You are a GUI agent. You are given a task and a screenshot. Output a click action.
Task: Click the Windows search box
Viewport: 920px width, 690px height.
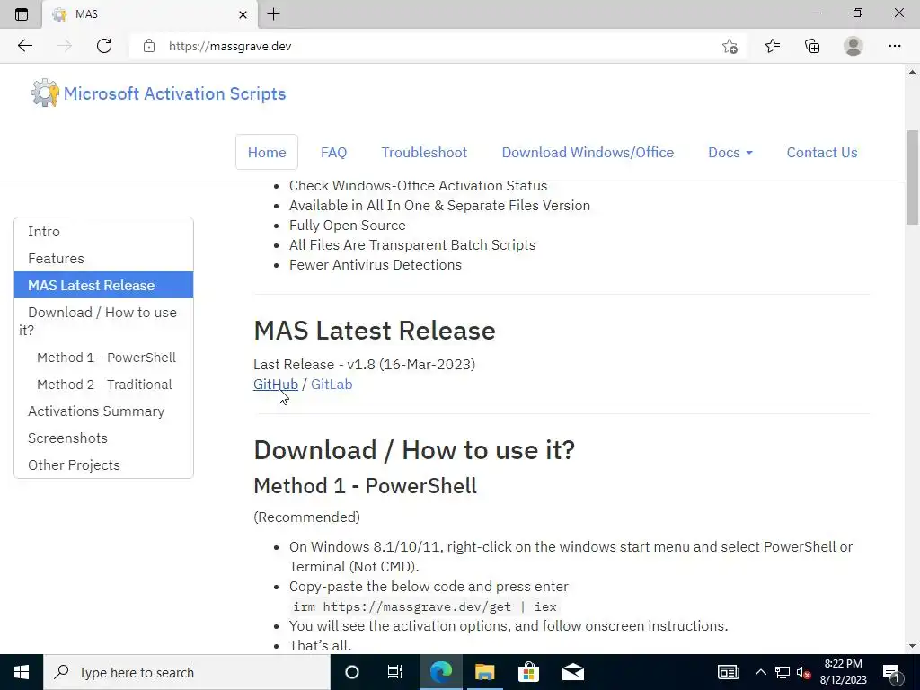click(x=187, y=672)
